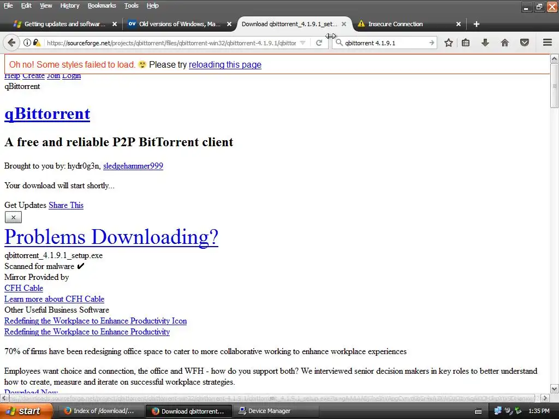Bookmark this page with the star icon
This screenshot has width=559, height=419.
point(449,43)
